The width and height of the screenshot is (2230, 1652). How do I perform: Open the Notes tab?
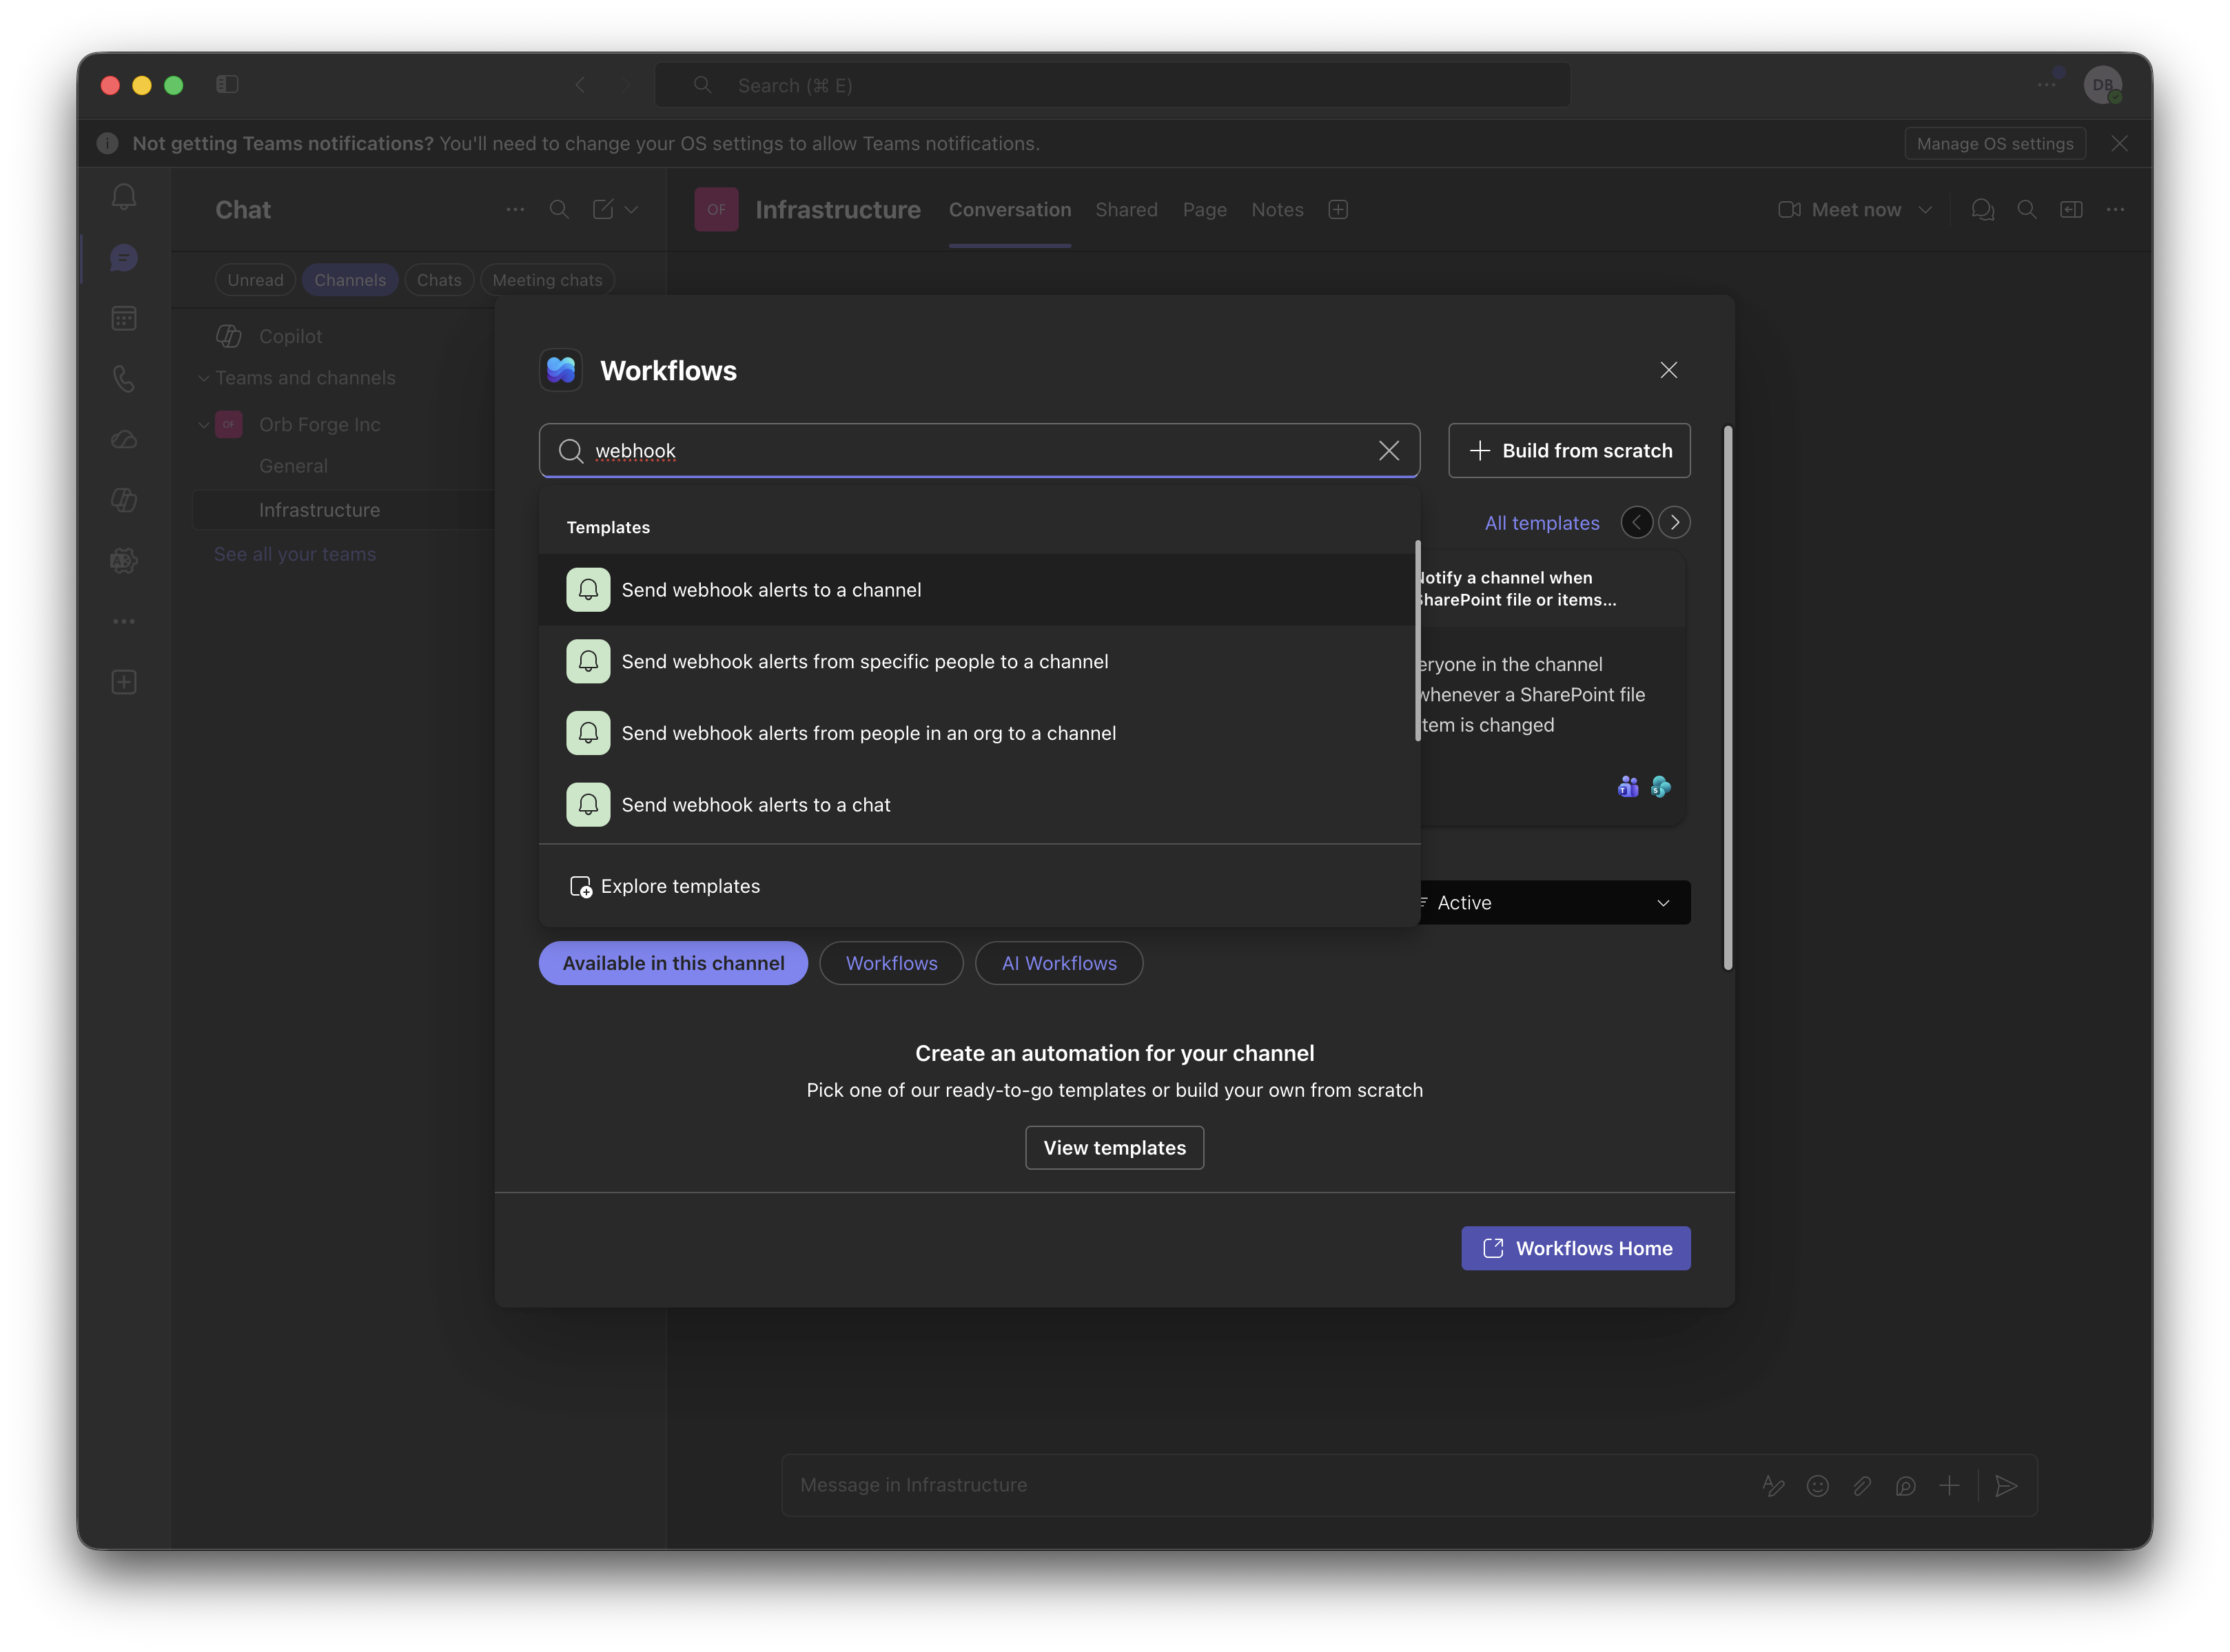tap(1278, 210)
